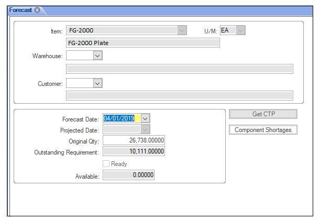
Task: Close the Forecast tab with its X icon
Action: 37,10
